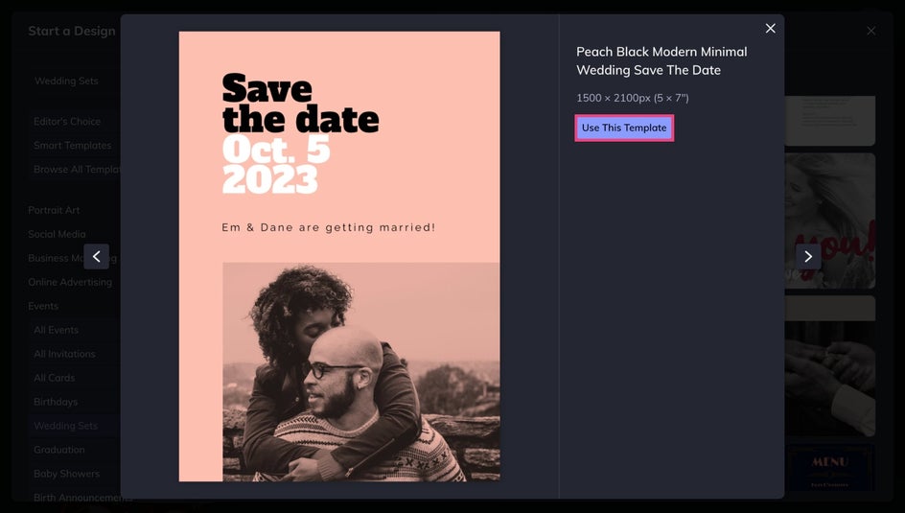This screenshot has width=905, height=513.
Task: Open the Portrait Art category
Action: tap(54, 210)
